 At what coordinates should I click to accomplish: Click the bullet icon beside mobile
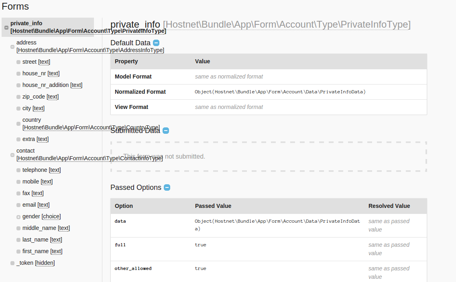[18, 182]
